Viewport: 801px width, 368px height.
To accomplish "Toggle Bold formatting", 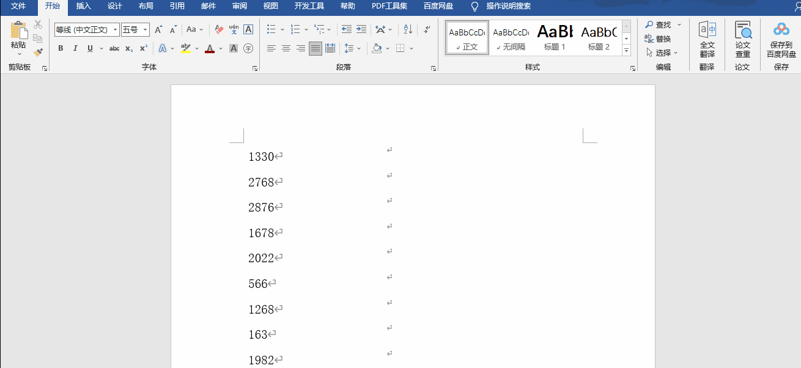I will pyautogui.click(x=61, y=48).
